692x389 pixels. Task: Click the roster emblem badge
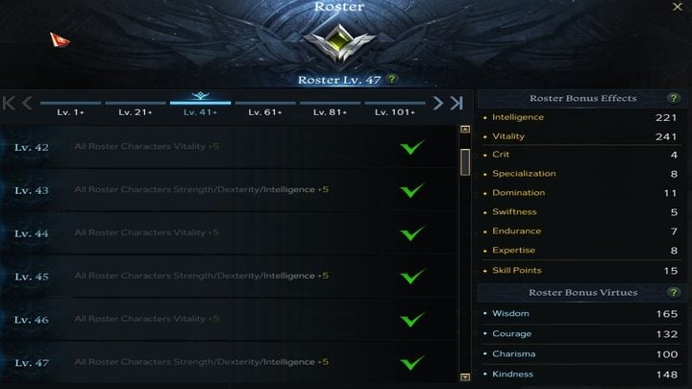coord(339,43)
